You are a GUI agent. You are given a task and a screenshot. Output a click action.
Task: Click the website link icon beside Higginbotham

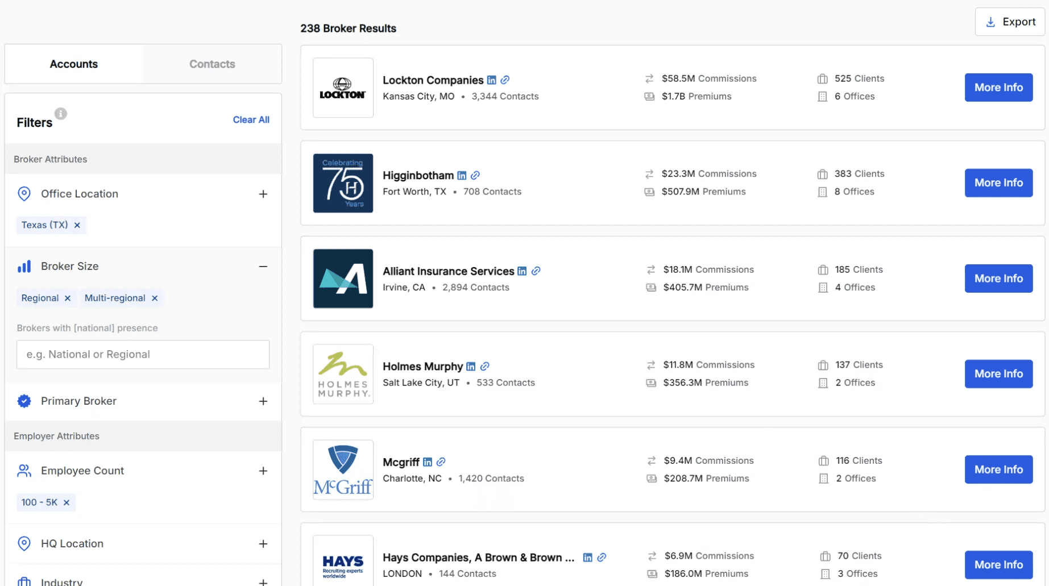click(x=476, y=175)
